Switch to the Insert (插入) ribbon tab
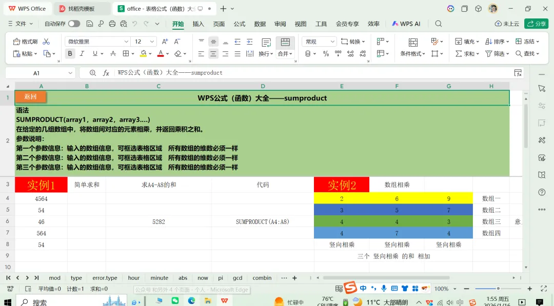The height and width of the screenshot is (306, 554). tap(198, 24)
